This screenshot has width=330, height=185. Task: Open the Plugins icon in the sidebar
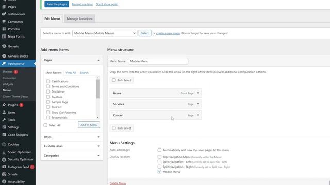[4, 105]
